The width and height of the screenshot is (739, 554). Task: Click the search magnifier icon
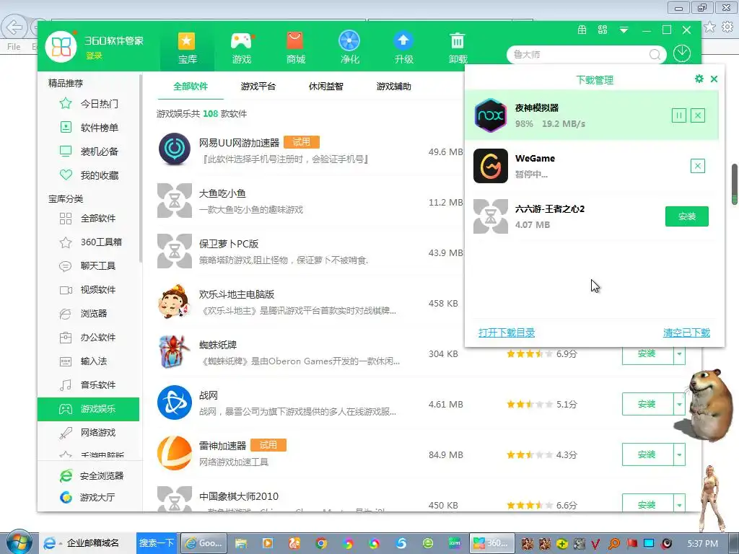[x=655, y=55]
